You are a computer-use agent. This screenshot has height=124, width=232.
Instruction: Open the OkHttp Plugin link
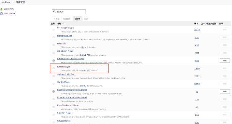tap(63, 82)
